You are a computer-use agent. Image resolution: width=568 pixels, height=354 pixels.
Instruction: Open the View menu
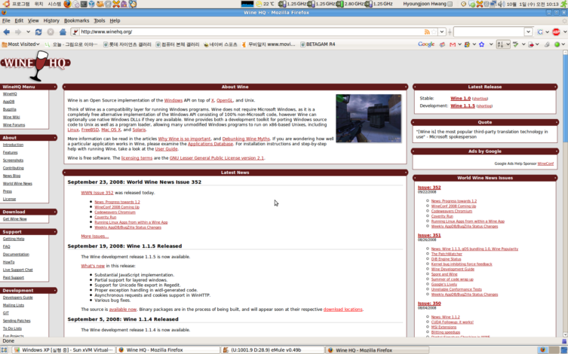click(x=33, y=20)
